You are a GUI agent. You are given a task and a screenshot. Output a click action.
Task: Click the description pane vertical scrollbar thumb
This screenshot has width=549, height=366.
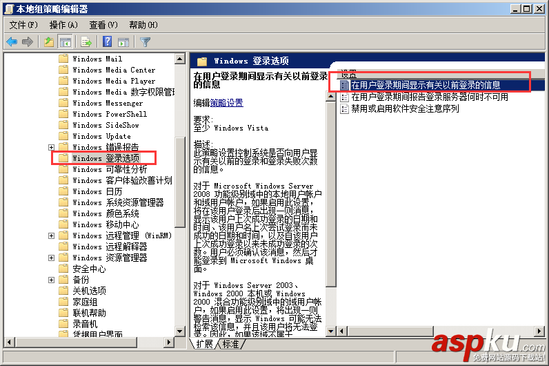tap(331, 195)
